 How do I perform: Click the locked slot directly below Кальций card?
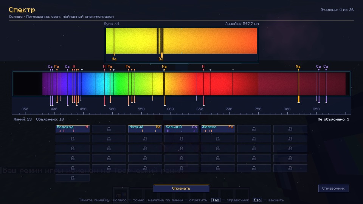tap(181, 139)
